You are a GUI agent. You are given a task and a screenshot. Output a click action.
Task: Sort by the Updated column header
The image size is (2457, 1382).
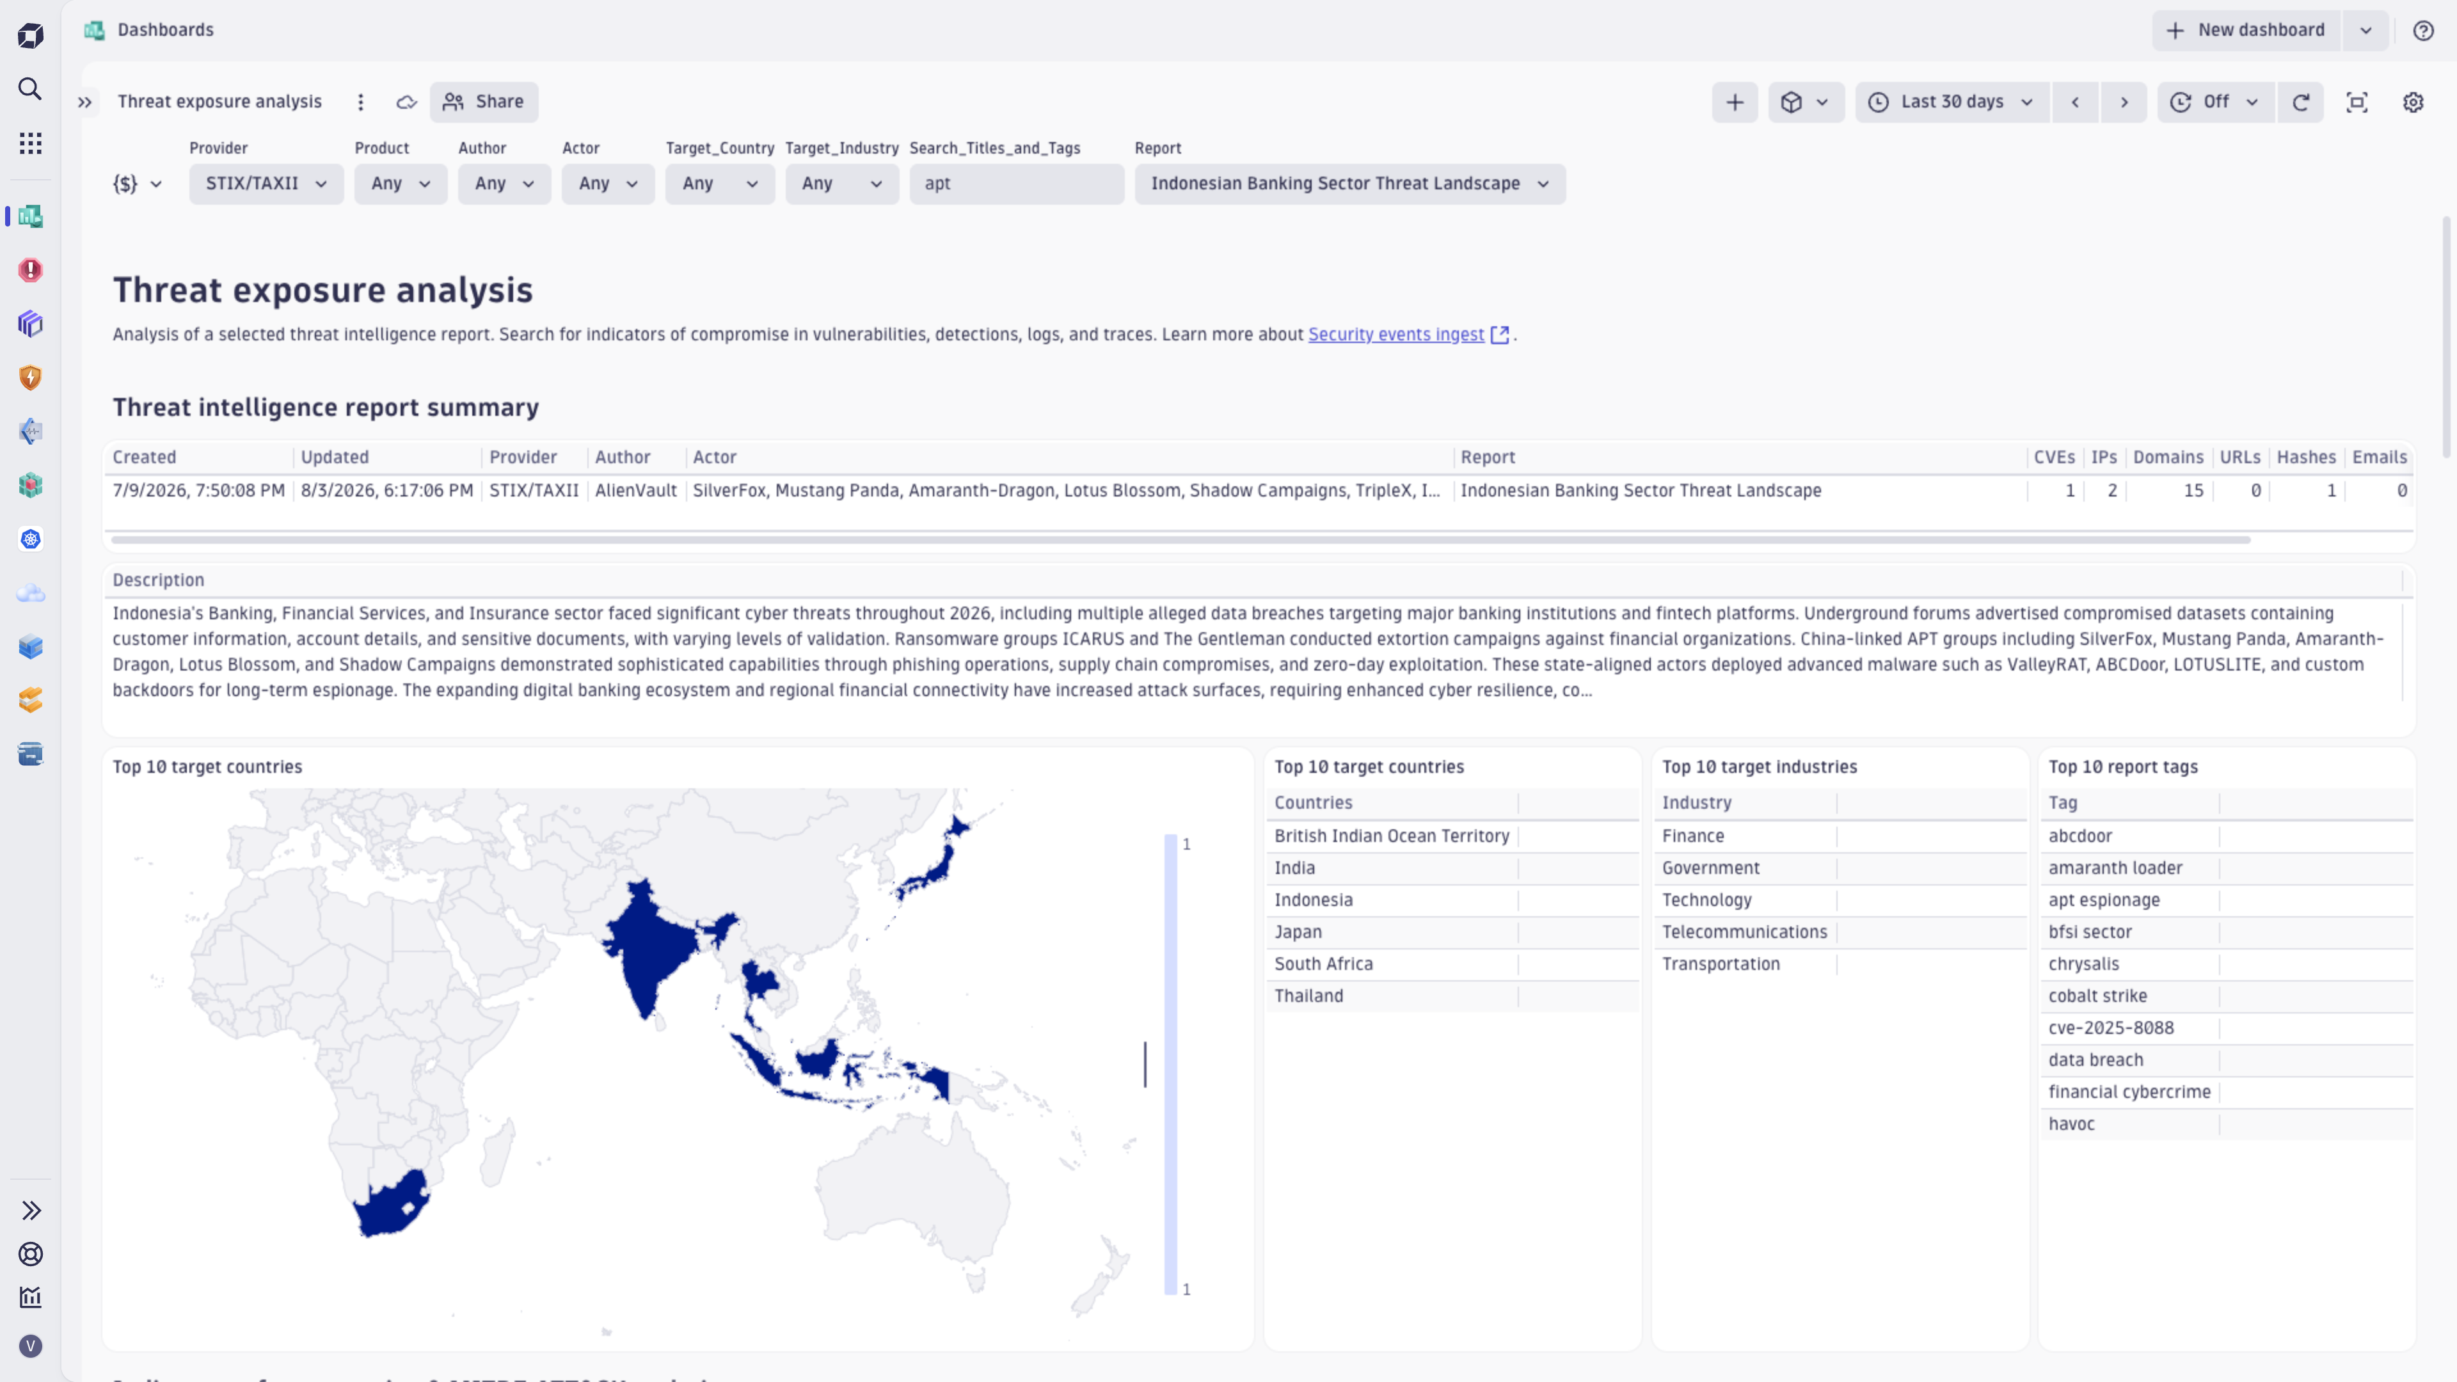[x=335, y=457]
